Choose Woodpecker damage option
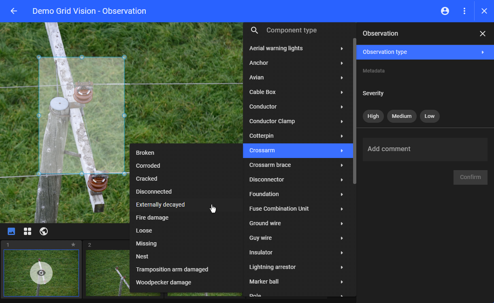This screenshot has width=494, height=303. [164, 282]
